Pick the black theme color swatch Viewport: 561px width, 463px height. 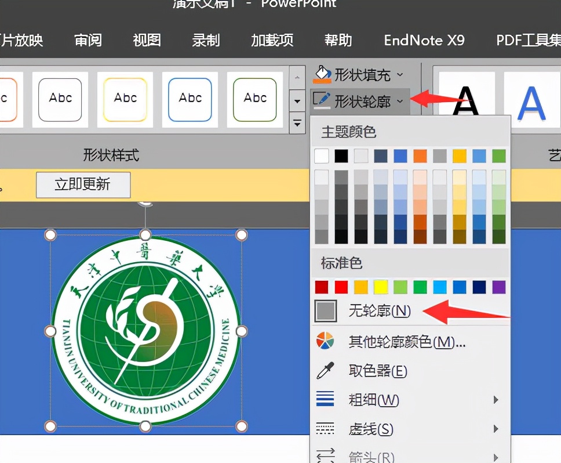coord(341,156)
